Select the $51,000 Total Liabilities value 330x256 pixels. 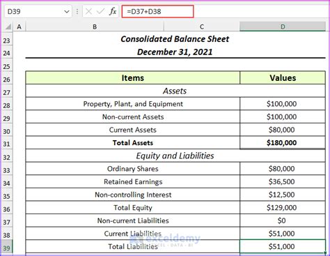[x=283, y=246]
